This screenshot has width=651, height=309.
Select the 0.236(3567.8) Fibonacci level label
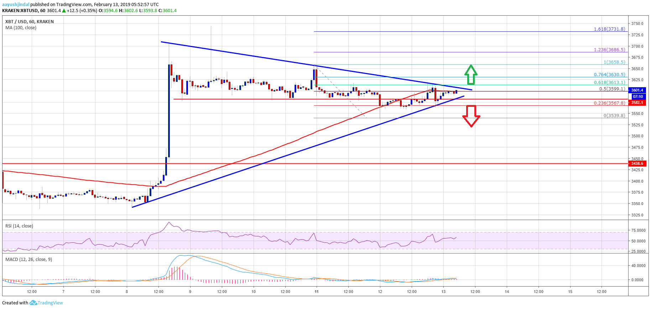pyautogui.click(x=609, y=103)
